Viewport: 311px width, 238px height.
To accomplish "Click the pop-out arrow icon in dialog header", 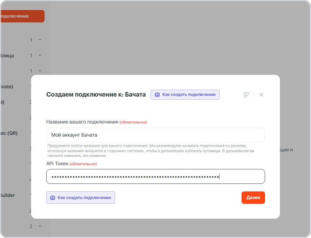I will pos(246,95).
